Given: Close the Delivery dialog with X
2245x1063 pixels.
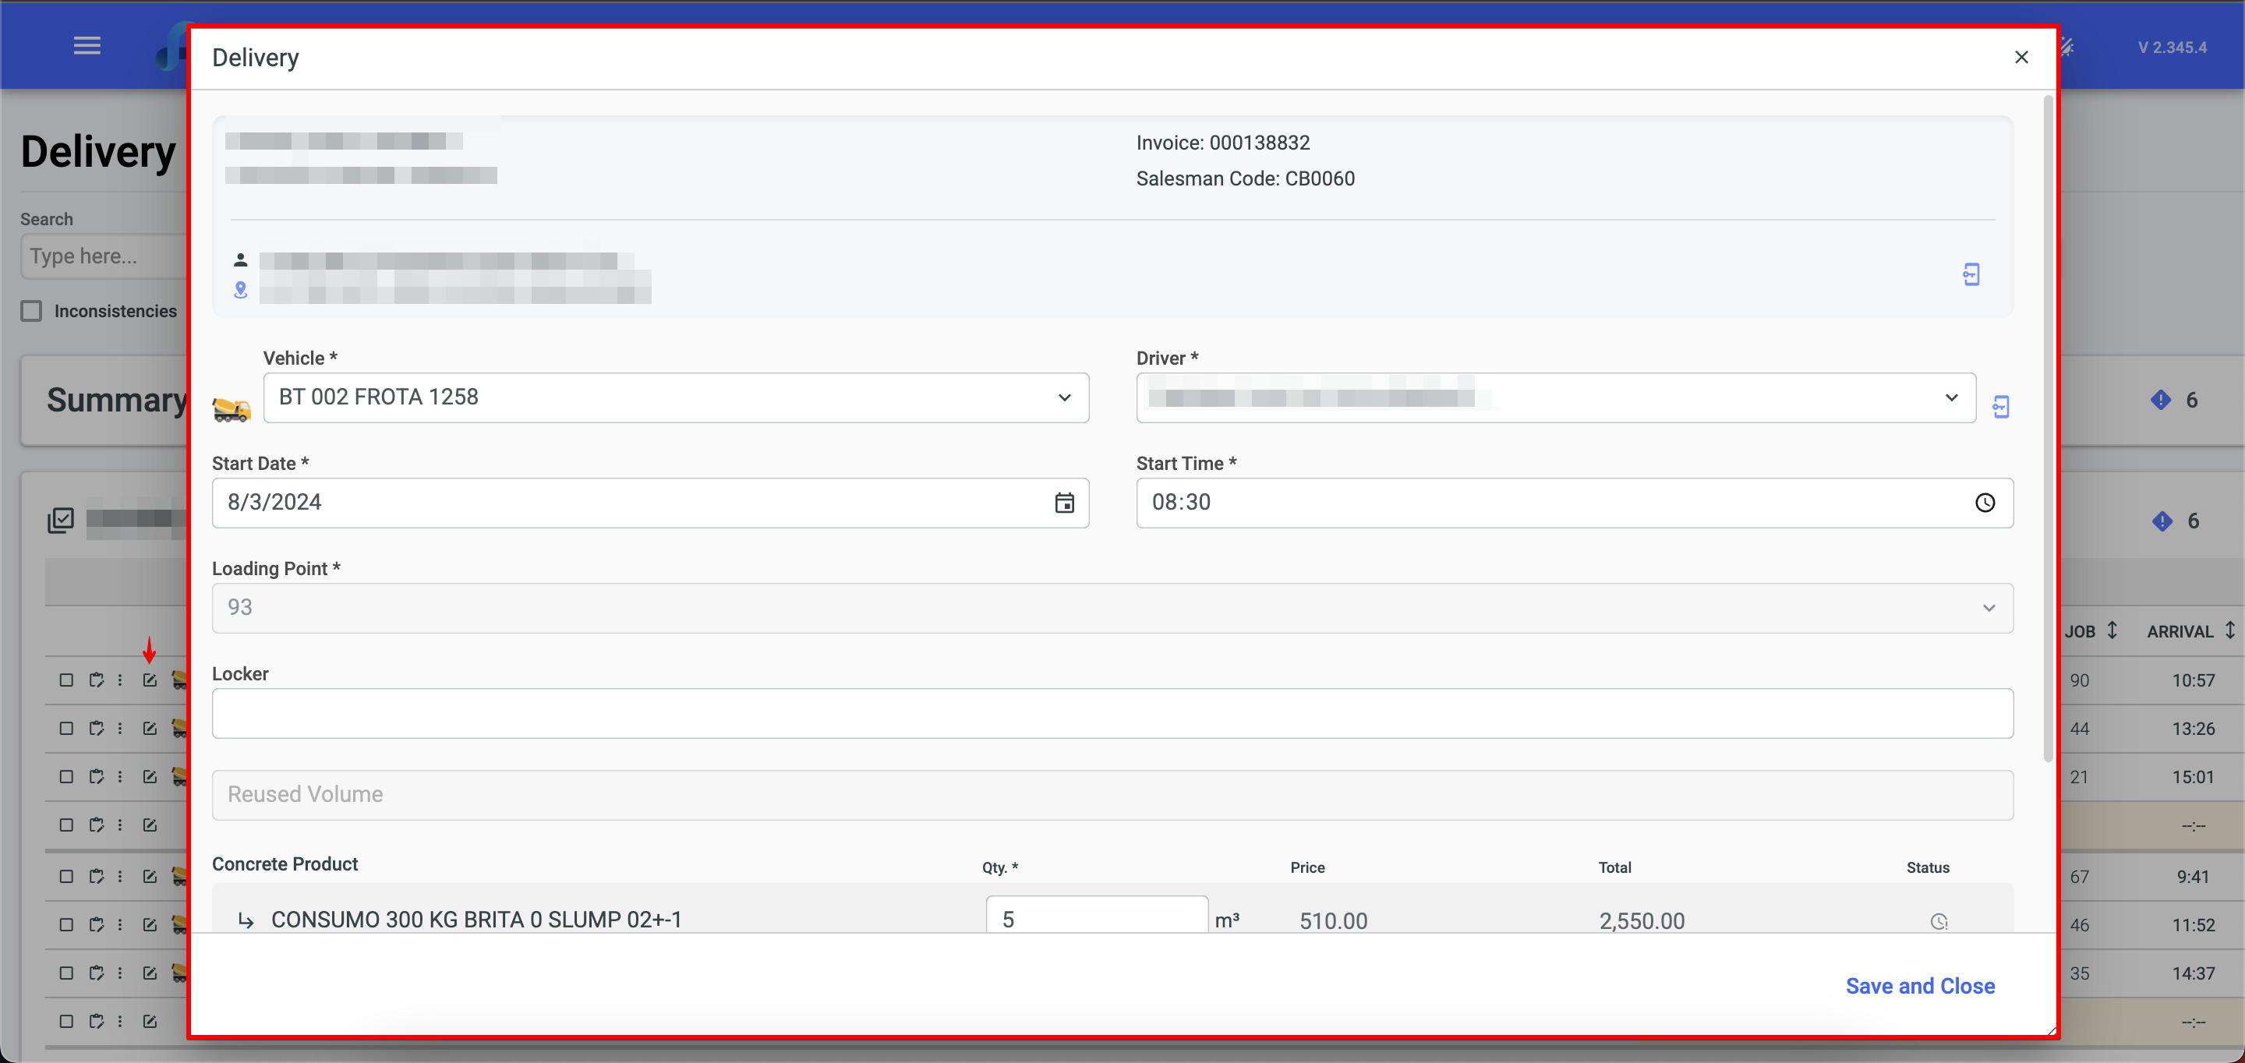Looking at the screenshot, I should [x=2021, y=58].
